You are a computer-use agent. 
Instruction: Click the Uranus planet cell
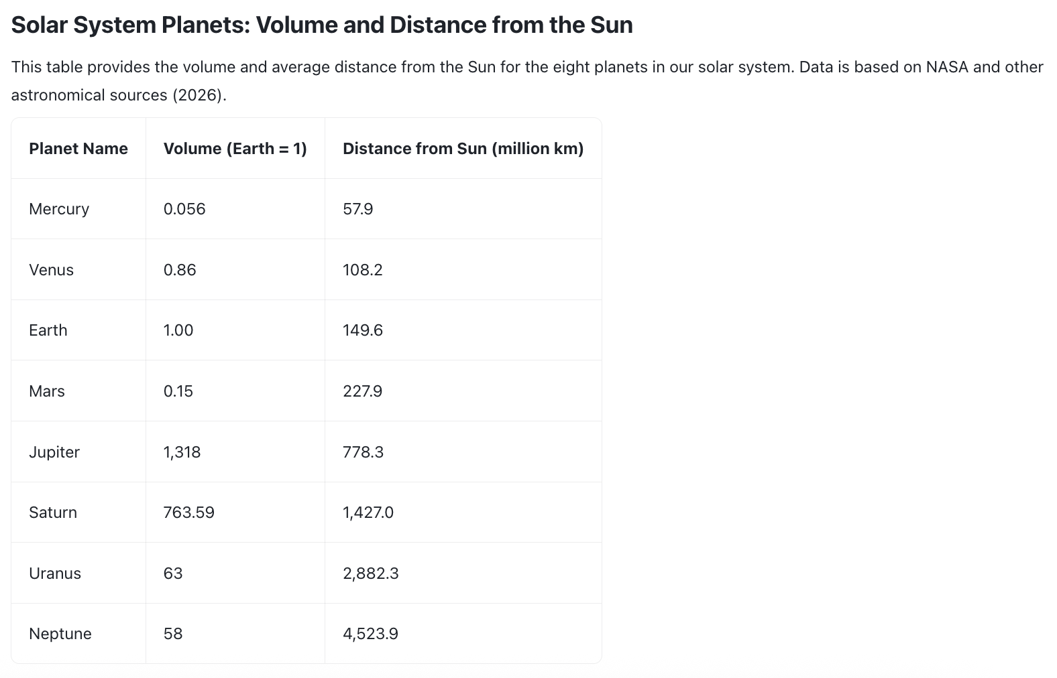[x=54, y=573]
